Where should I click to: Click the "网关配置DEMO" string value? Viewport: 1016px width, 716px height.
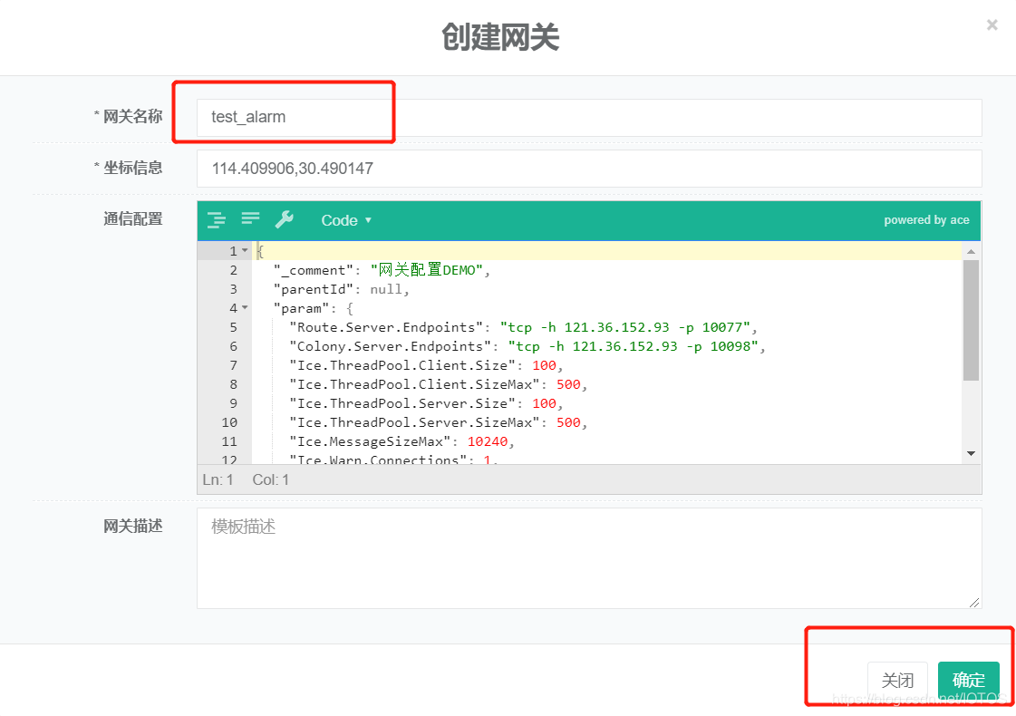[x=426, y=269]
